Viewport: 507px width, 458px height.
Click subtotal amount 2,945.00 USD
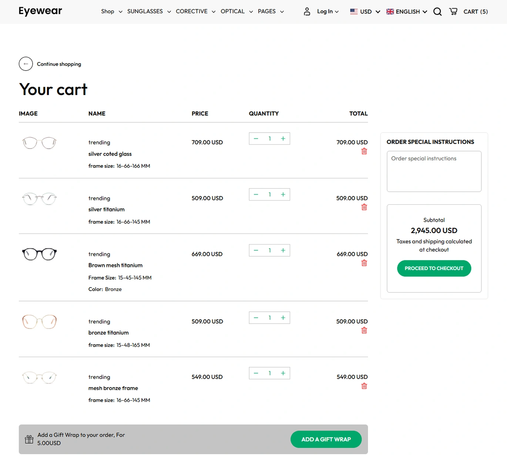click(x=434, y=230)
